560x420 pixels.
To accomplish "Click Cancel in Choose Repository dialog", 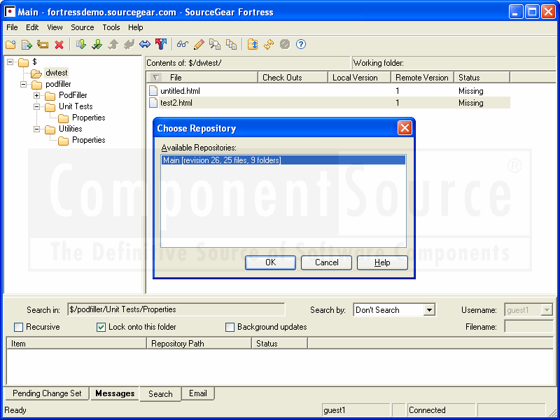I will 326,262.
